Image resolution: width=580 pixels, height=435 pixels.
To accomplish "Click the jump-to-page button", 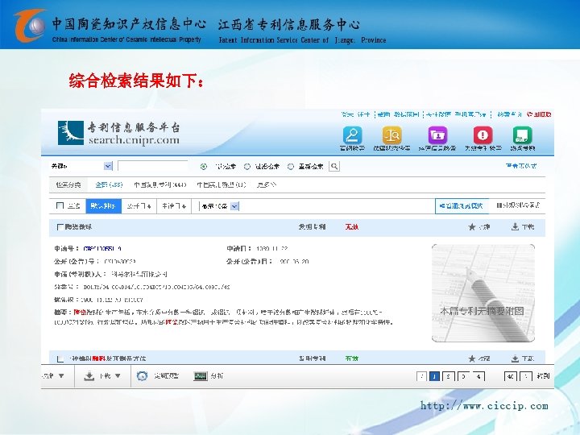I will tap(544, 376).
